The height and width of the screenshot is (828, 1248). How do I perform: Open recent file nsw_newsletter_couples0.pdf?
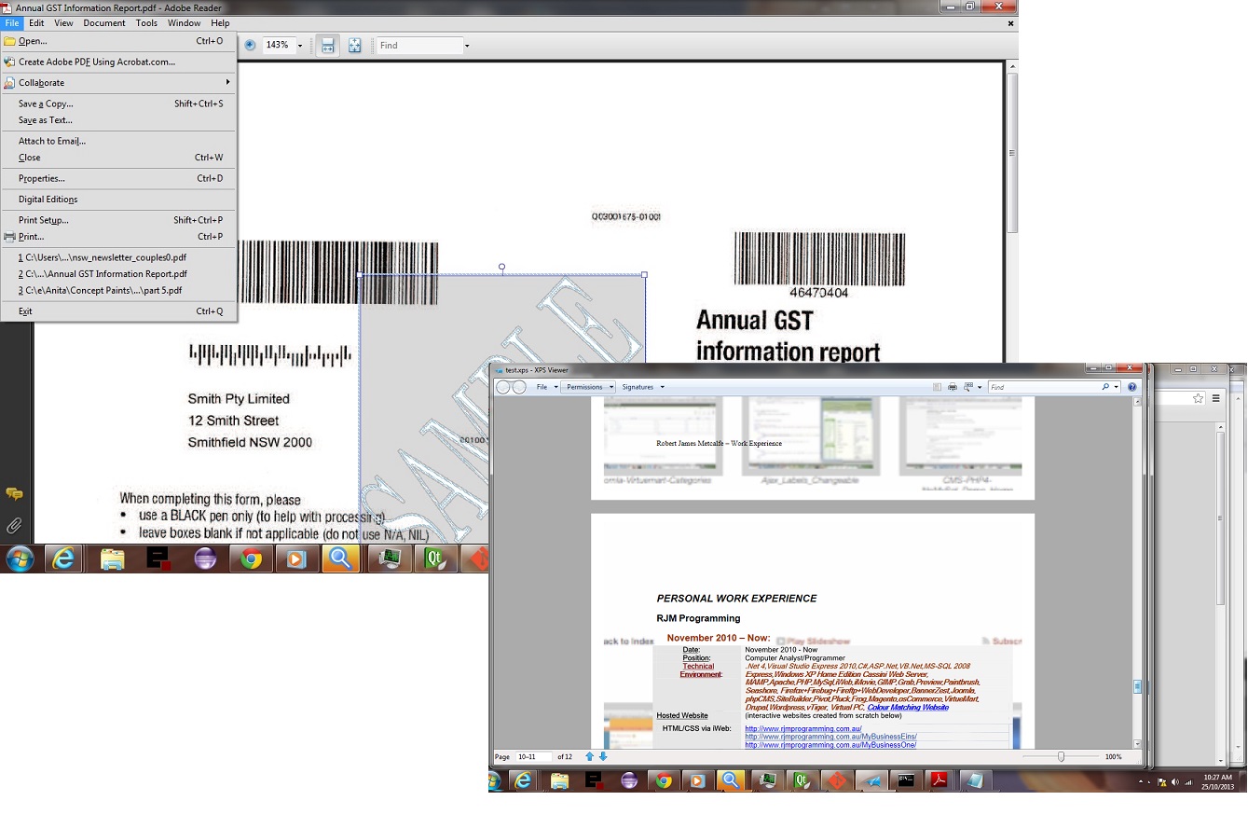pos(118,257)
